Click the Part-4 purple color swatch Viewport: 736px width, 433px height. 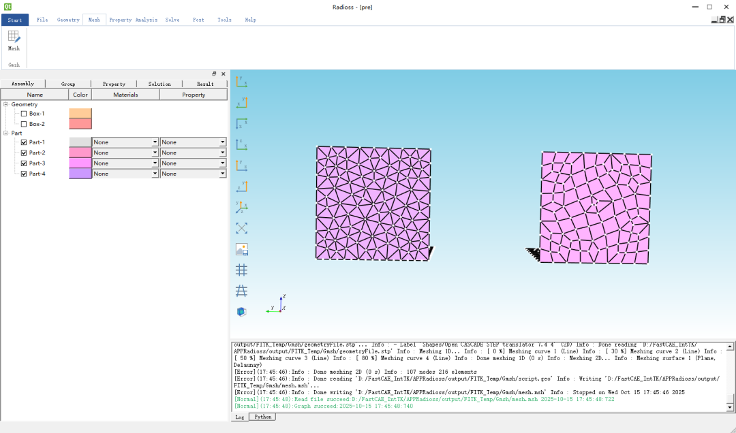click(x=80, y=174)
